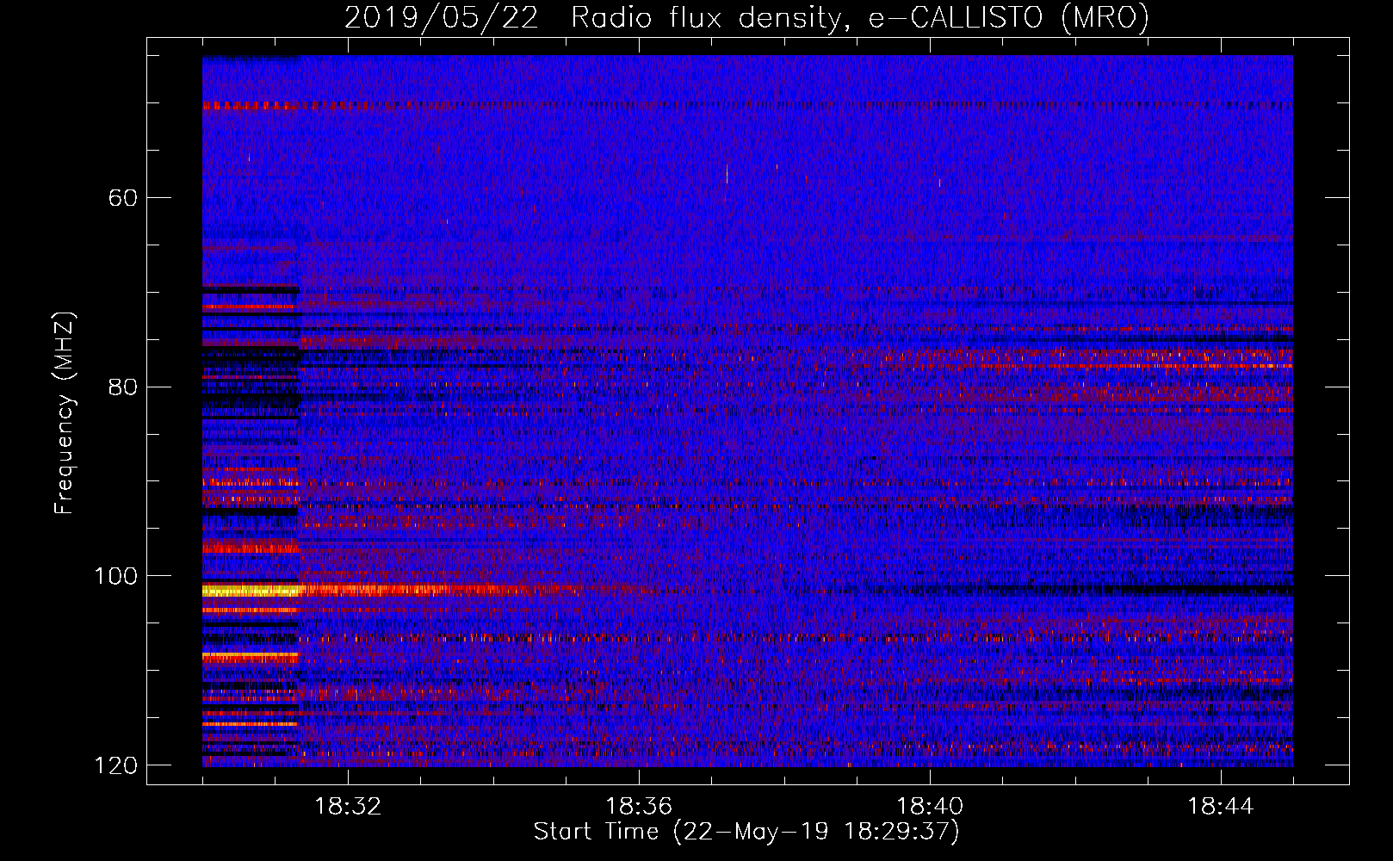Click the "60" frequency tick label

pos(123,198)
